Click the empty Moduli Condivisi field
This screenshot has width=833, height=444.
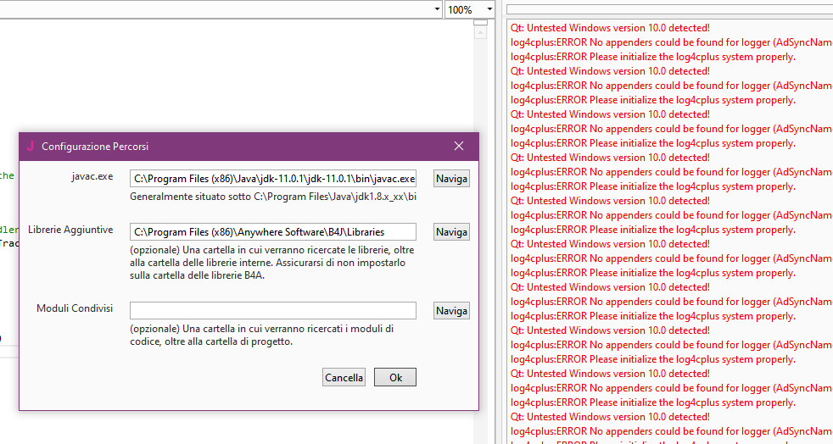[x=273, y=311]
